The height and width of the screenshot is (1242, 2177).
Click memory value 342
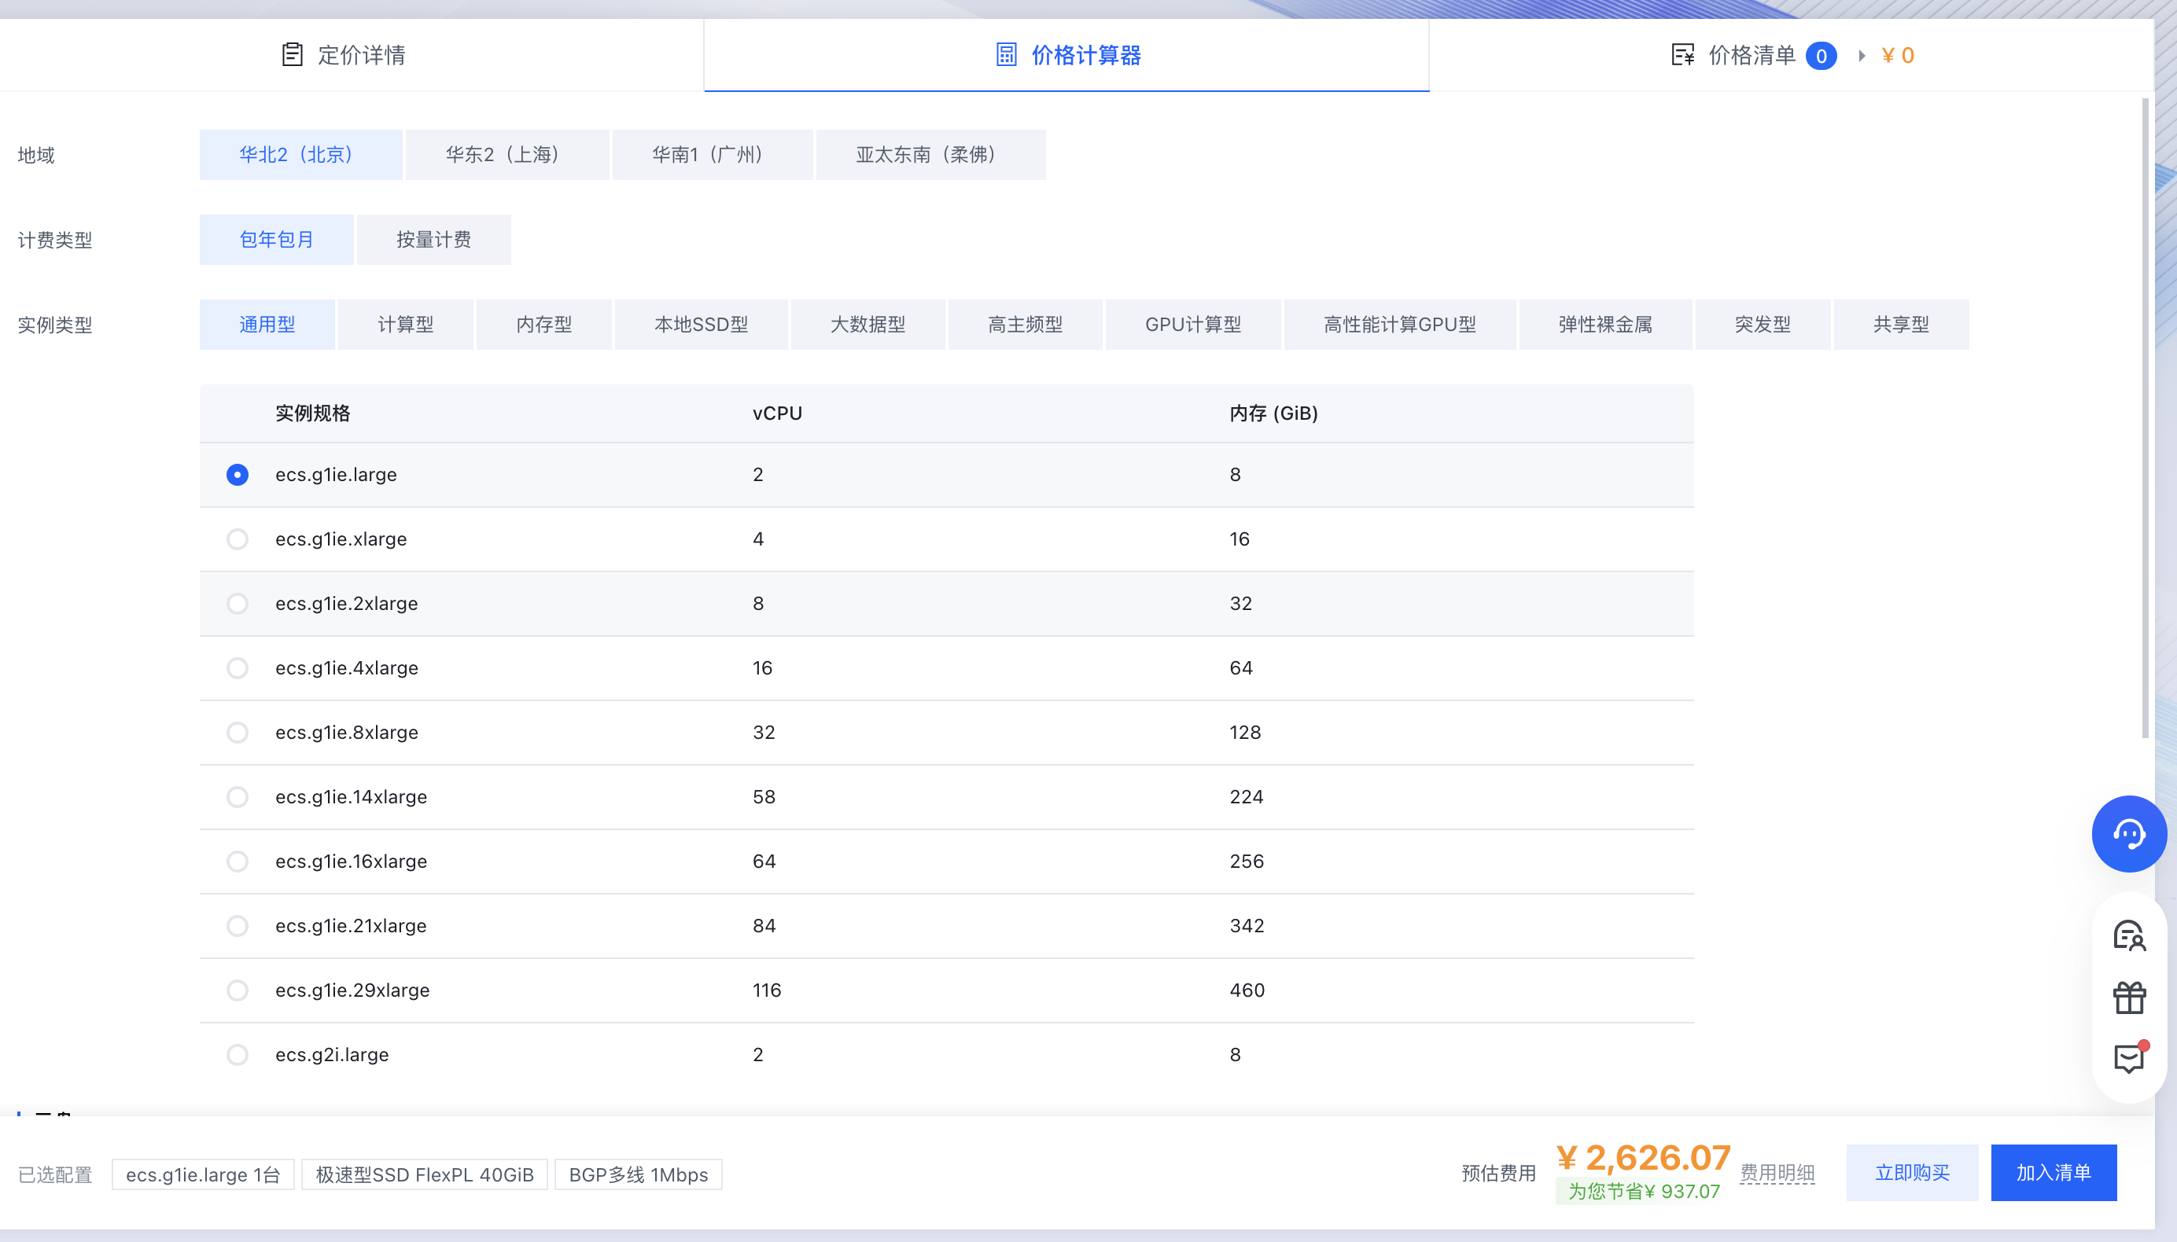tap(1247, 925)
